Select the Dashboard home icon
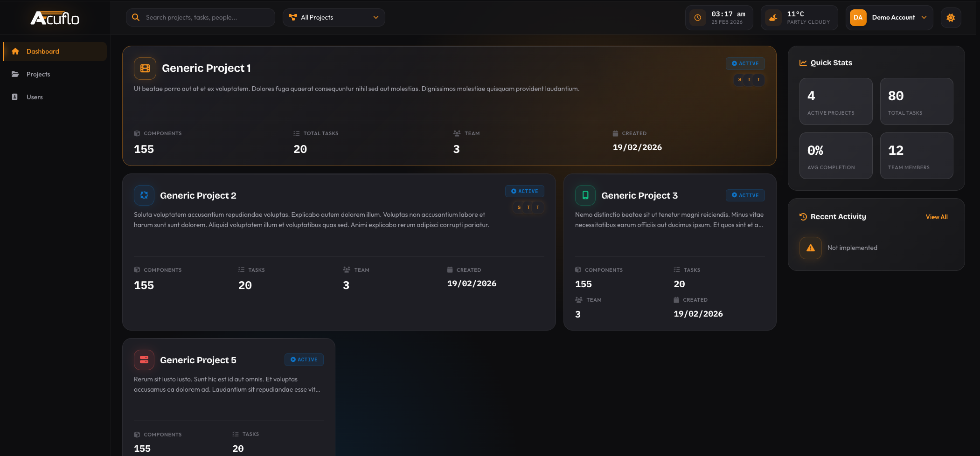Screen dimensions: 980x456 pos(15,51)
